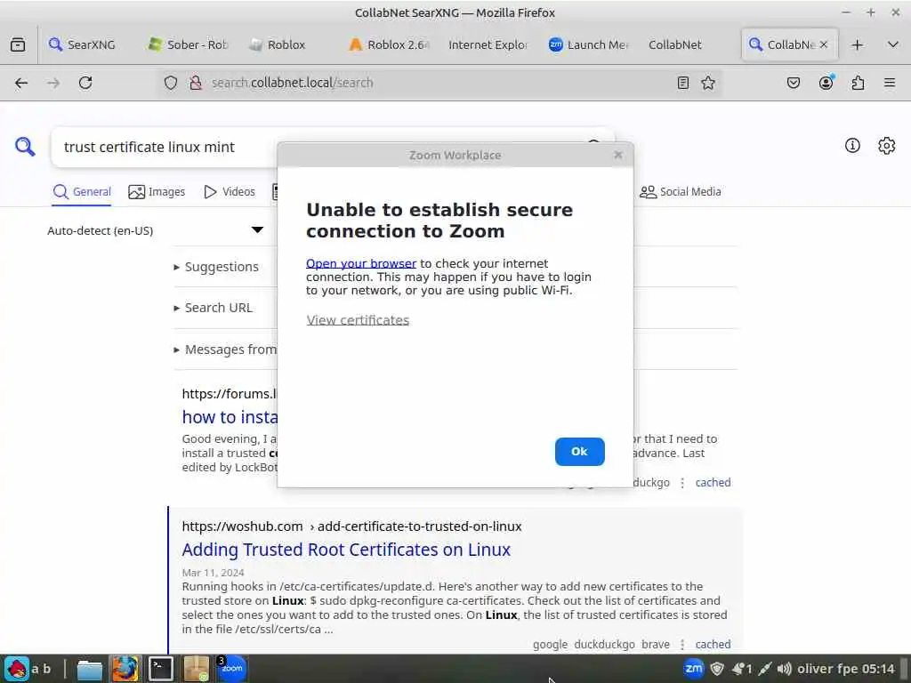Click the woshub.com result URL
911x683 pixels.
click(351, 526)
